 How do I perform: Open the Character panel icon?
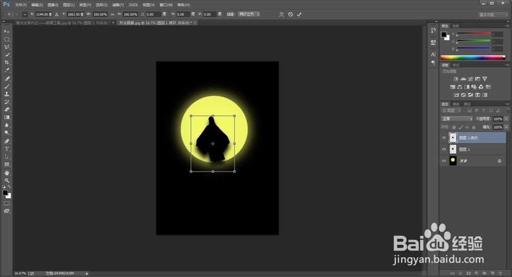click(433, 55)
